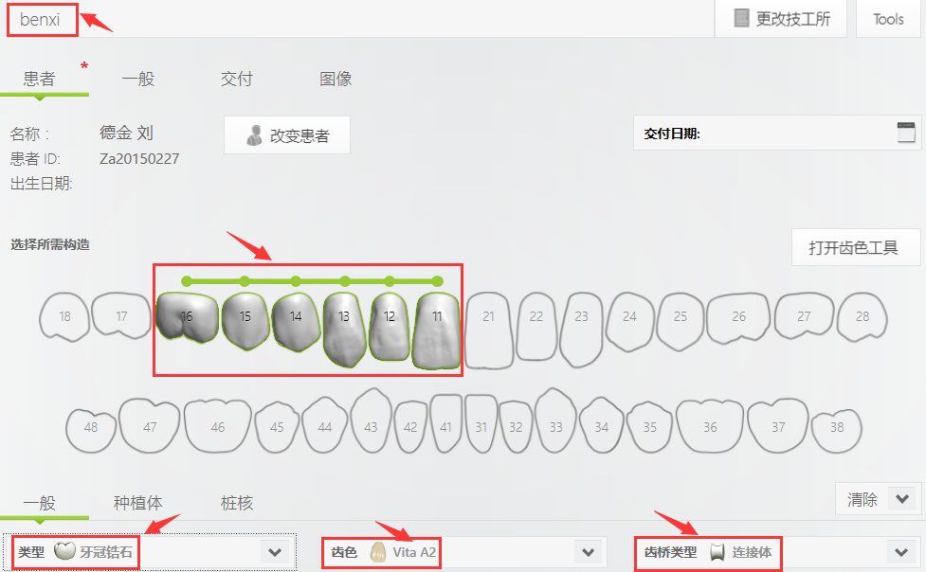This screenshot has height=572, width=926.
Task: Click the bridge connector dot above tooth 14
Action: pyautogui.click(x=296, y=281)
